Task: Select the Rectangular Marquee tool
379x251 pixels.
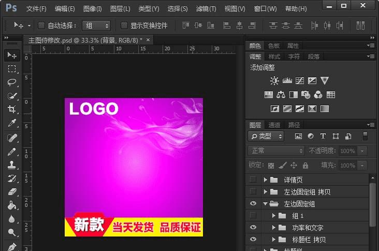Action: (x=11, y=69)
